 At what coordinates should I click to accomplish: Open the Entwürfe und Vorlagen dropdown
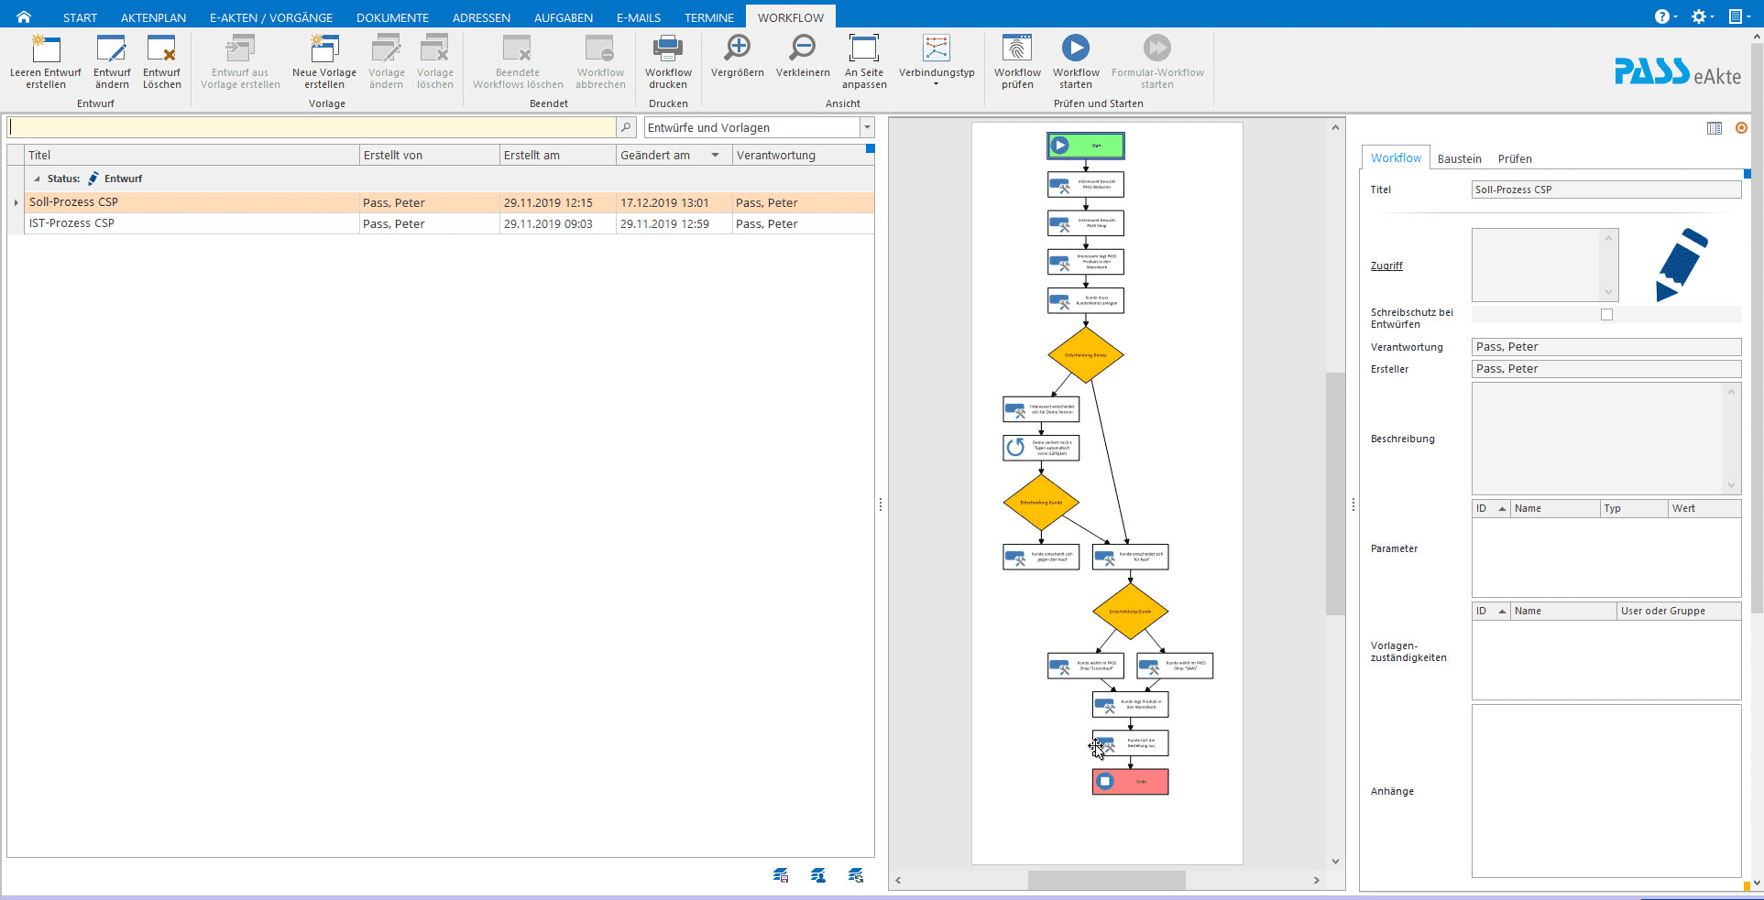point(867,128)
